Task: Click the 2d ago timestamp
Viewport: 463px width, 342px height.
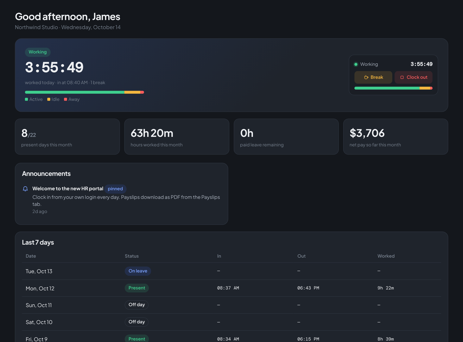Action: click(x=40, y=211)
